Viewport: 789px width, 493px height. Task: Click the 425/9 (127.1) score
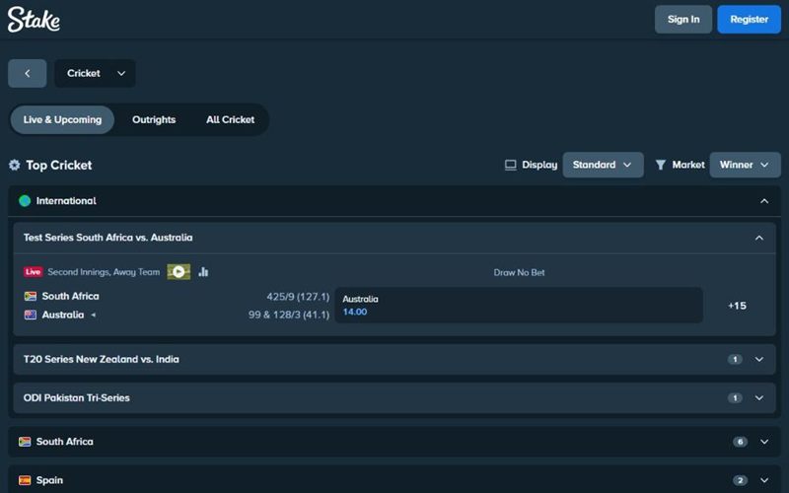pos(298,297)
